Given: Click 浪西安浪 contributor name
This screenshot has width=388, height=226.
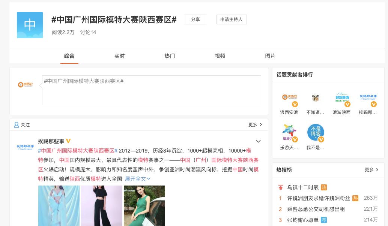Looking at the screenshot, I should 289,112.
